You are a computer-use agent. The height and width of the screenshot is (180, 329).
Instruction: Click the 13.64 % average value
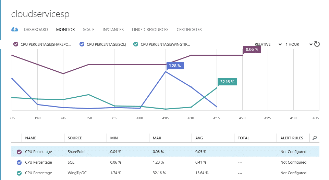(x=202, y=173)
